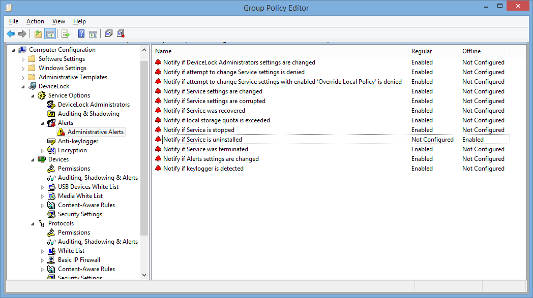Select 'Notify if DeviceLock Administrators settings are changed'
533x298 pixels.
240,62
